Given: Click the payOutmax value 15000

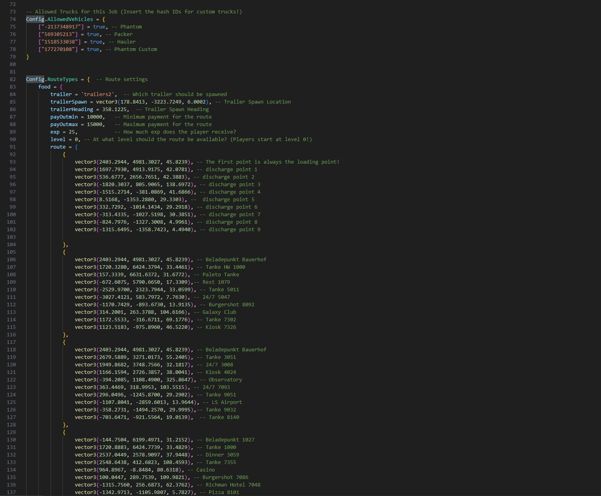Looking at the screenshot, I should (x=94, y=124).
